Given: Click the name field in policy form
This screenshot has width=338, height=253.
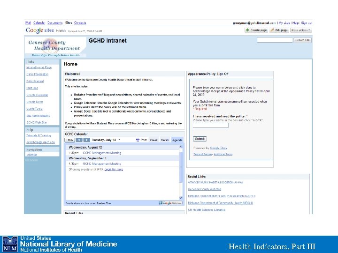Looking at the screenshot, I should click(211, 126).
